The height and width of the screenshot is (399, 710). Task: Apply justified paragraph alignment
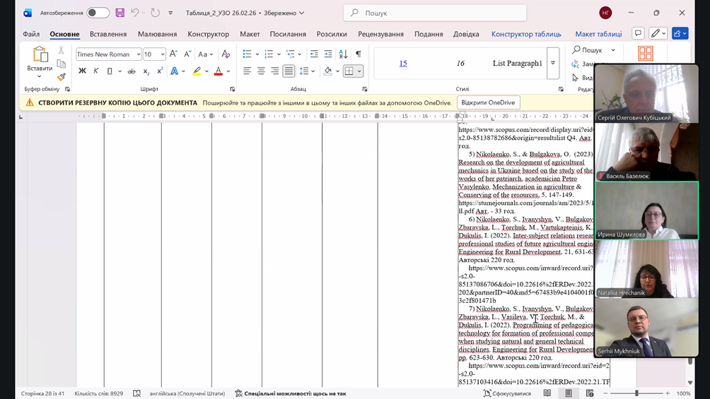pyautogui.click(x=289, y=71)
